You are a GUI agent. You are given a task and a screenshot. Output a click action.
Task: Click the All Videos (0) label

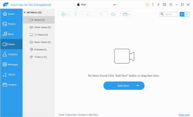click(x=34, y=13)
